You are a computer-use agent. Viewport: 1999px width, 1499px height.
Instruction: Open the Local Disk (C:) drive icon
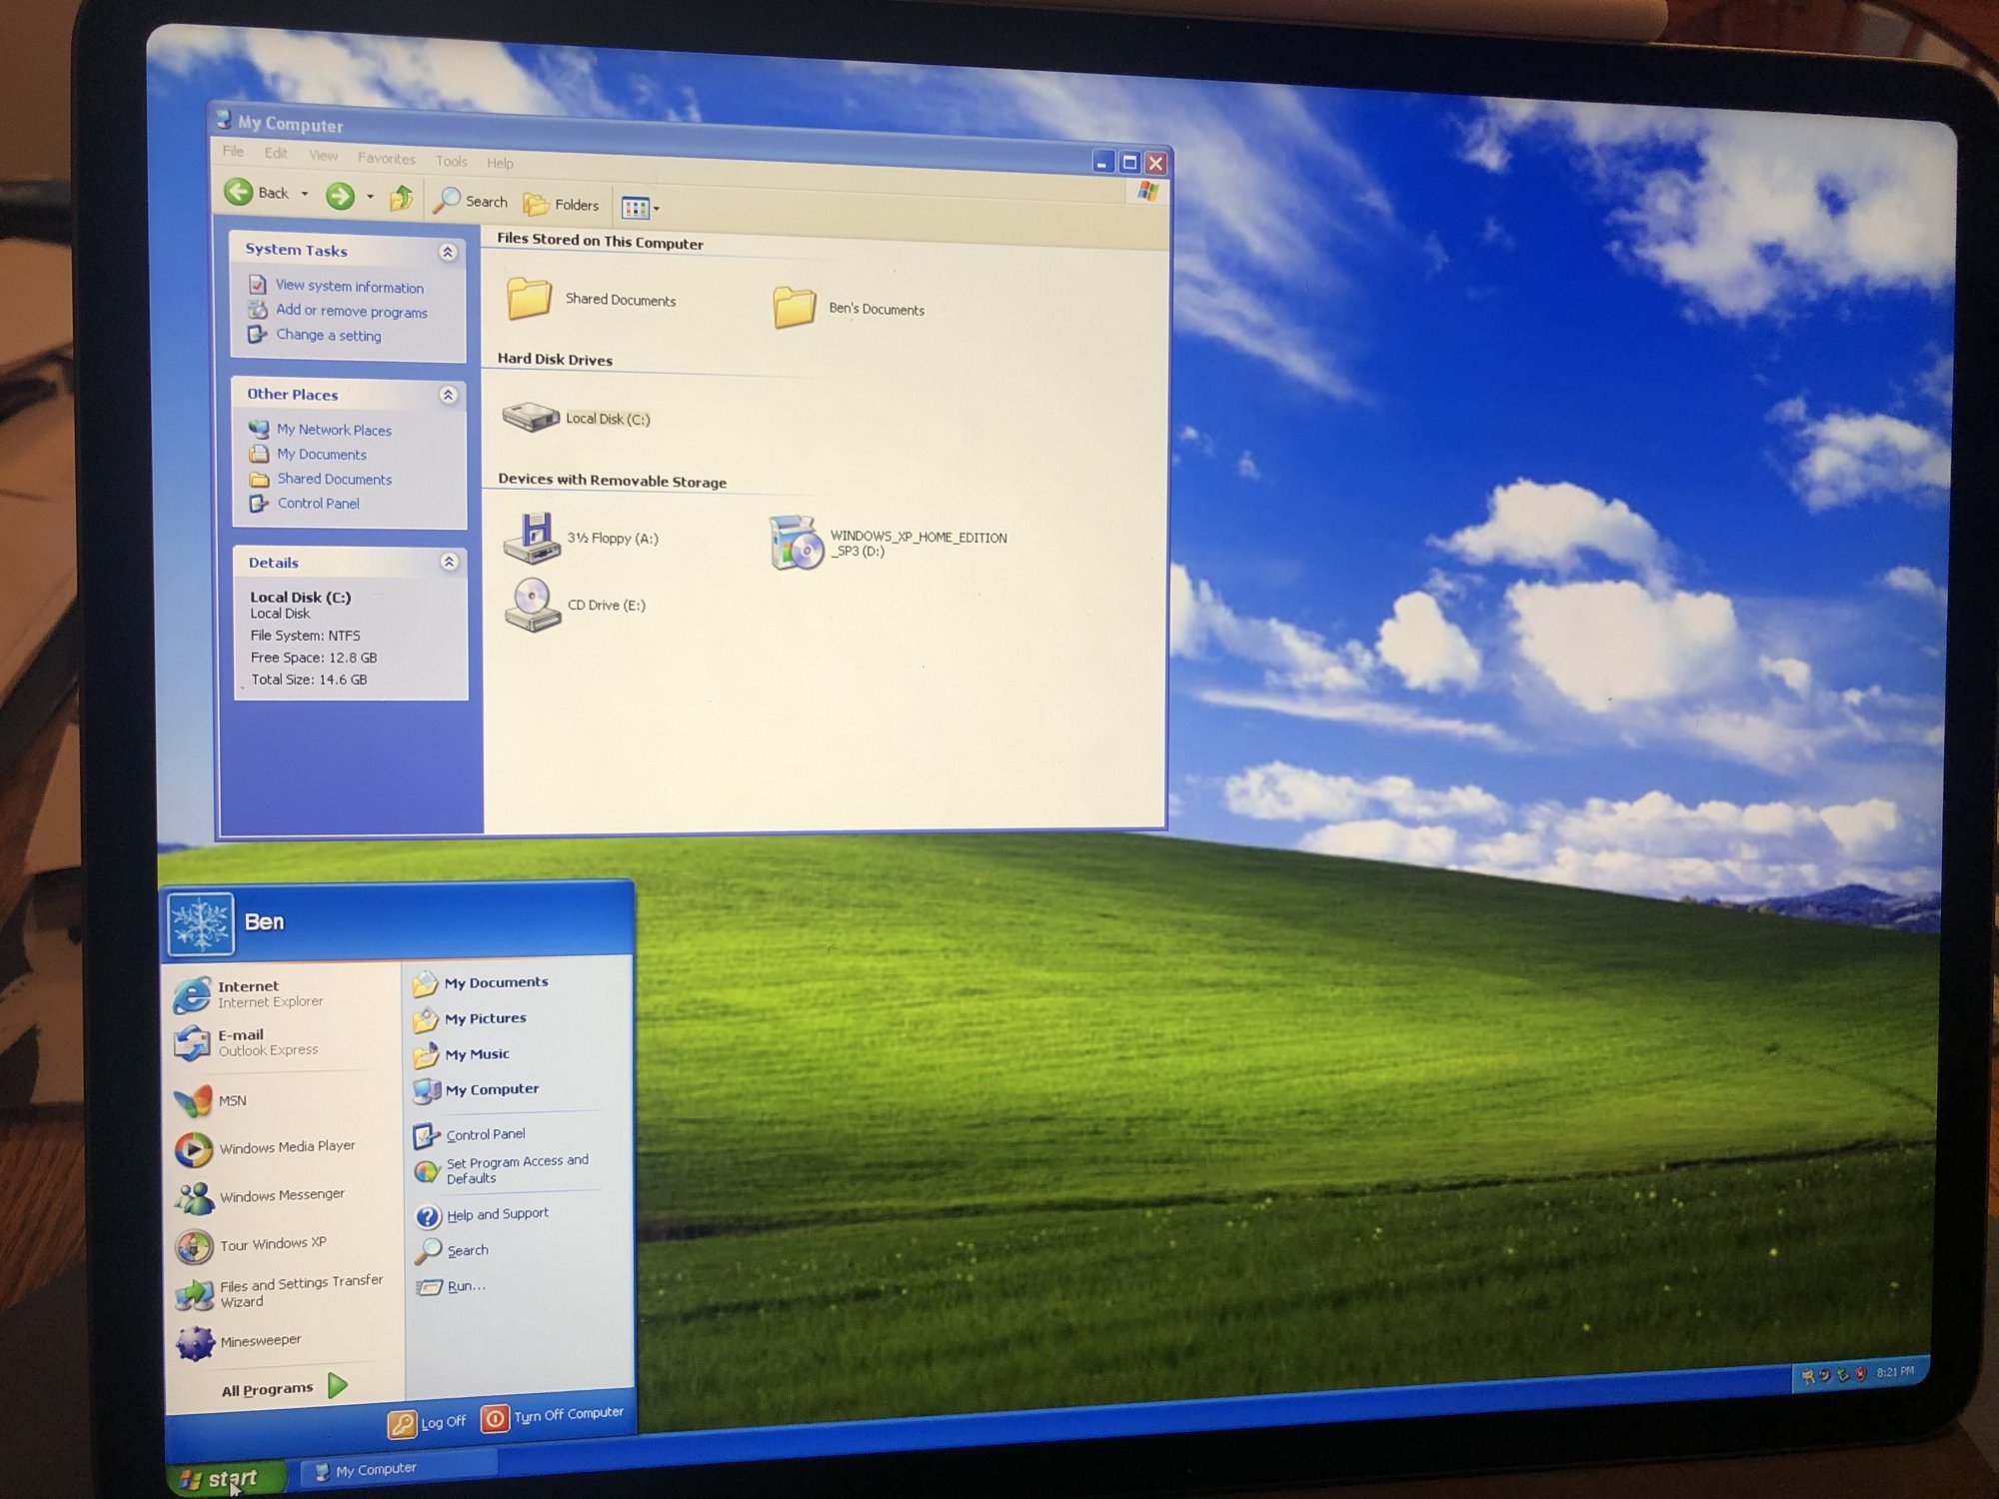(x=531, y=416)
